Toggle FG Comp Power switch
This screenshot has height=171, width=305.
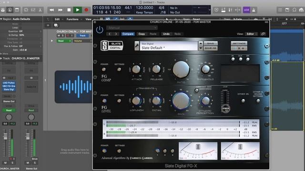[104, 69]
